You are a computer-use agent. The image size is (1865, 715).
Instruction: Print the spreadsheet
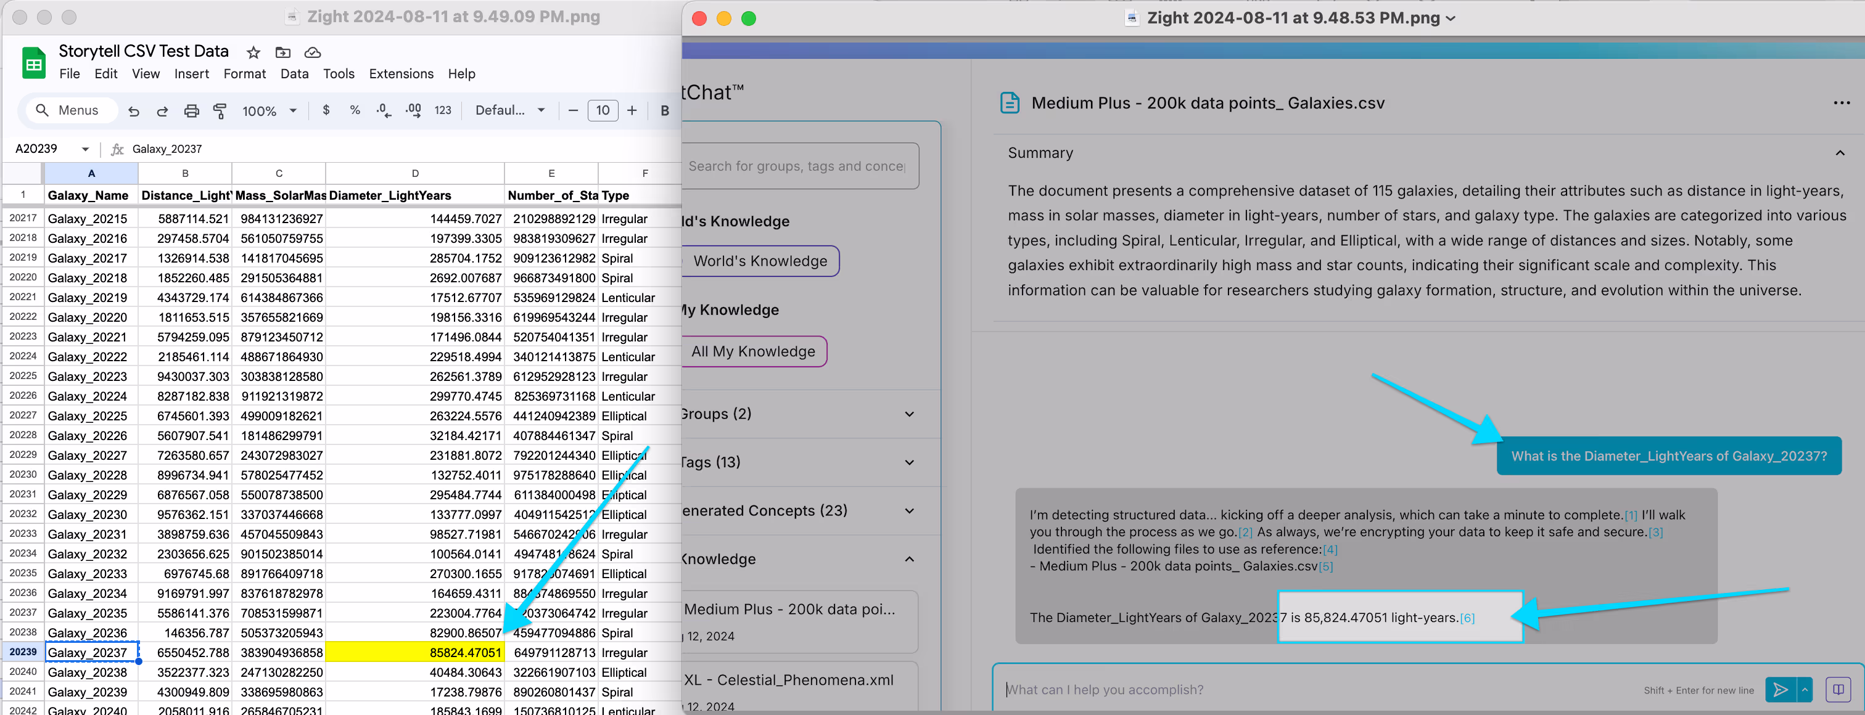(x=191, y=111)
